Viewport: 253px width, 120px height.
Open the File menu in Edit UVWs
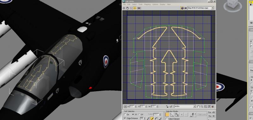coord(124,4)
